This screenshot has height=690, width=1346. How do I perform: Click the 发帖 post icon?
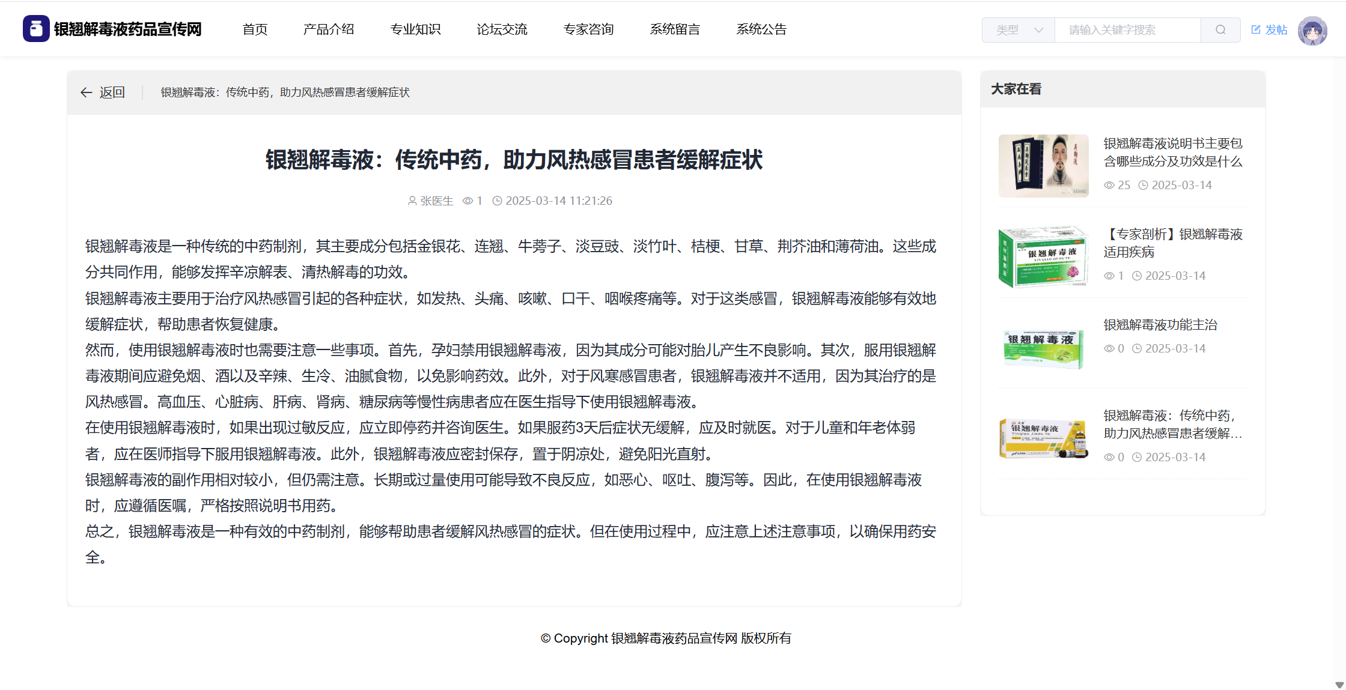tap(1256, 29)
